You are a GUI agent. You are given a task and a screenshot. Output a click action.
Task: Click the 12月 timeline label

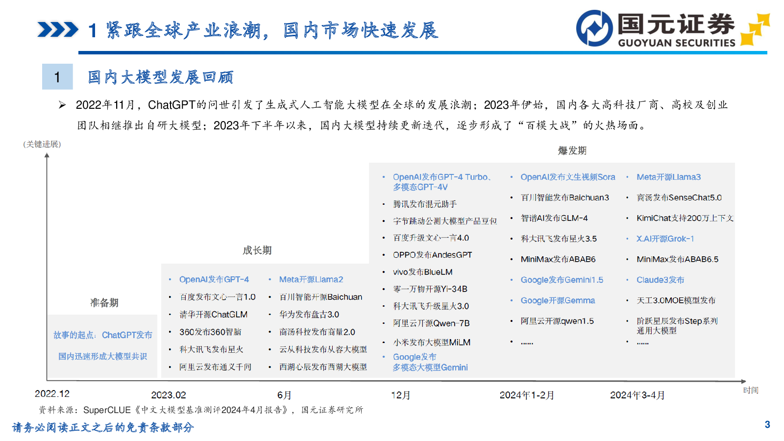(x=401, y=395)
